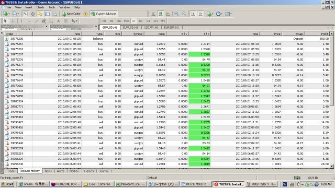
Task: Switch to Microsoft Excel taskbar item
Action: (x=130, y=184)
